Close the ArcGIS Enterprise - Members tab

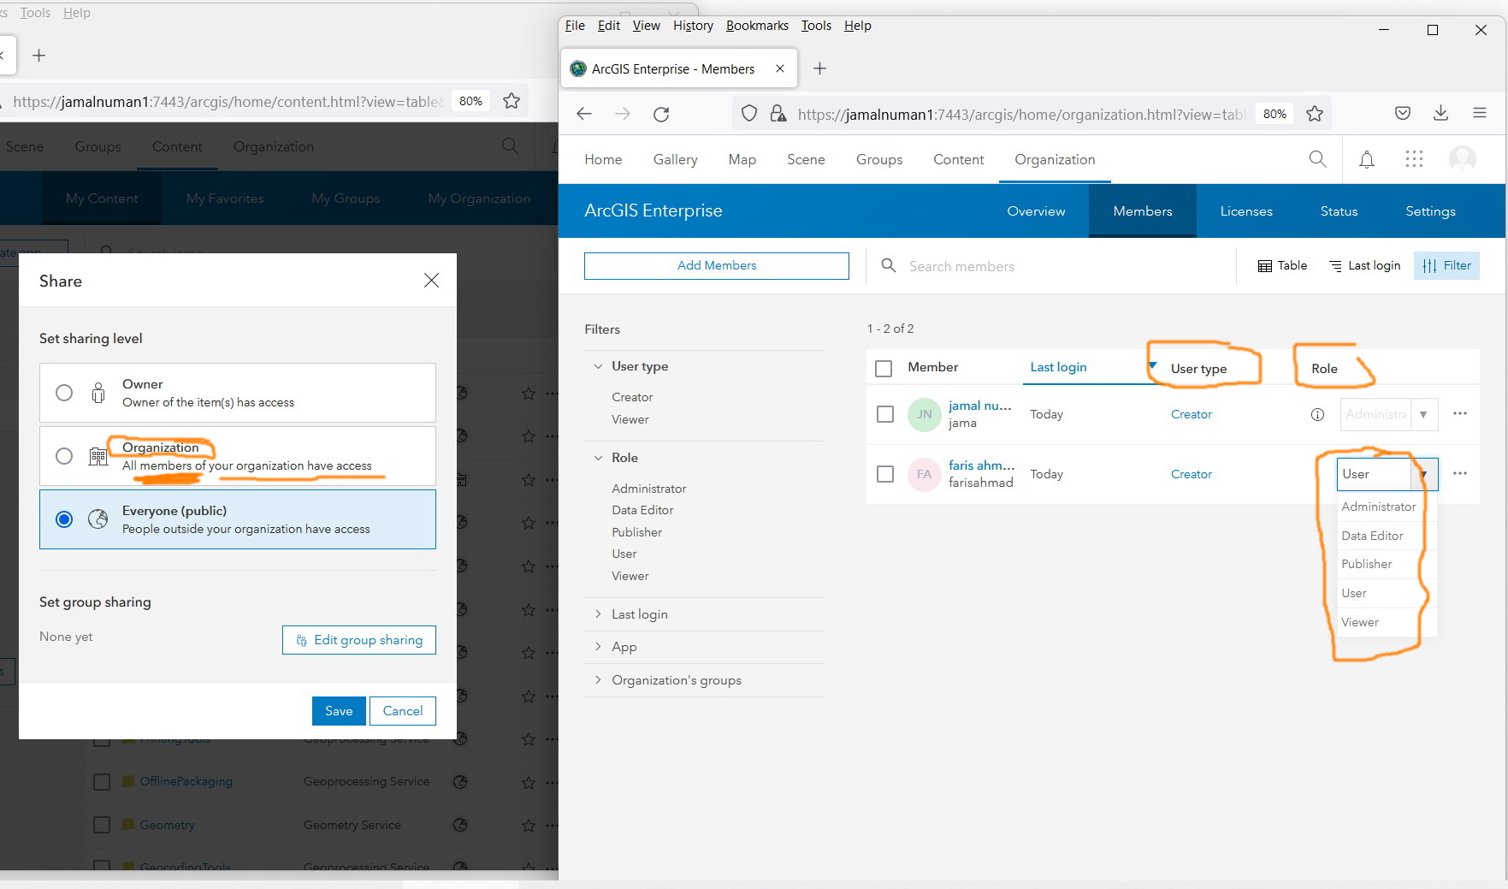click(780, 68)
